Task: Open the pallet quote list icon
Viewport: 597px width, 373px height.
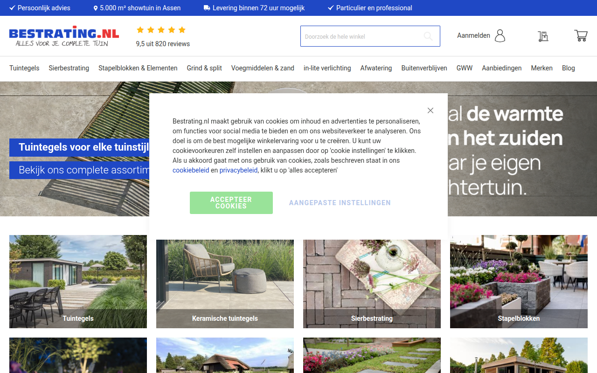Action: pyautogui.click(x=542, y=36)
